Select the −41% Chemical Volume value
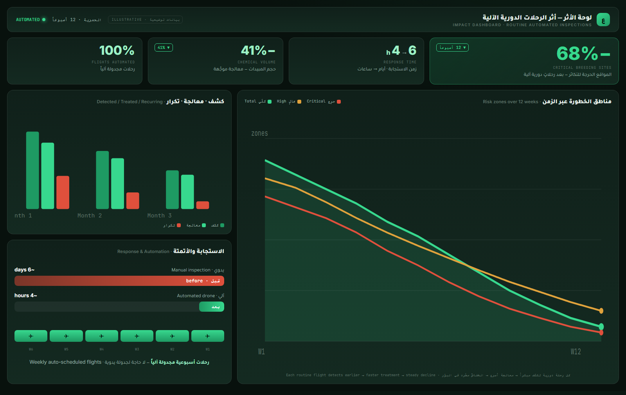626x395 pixels. click(258, 50)
